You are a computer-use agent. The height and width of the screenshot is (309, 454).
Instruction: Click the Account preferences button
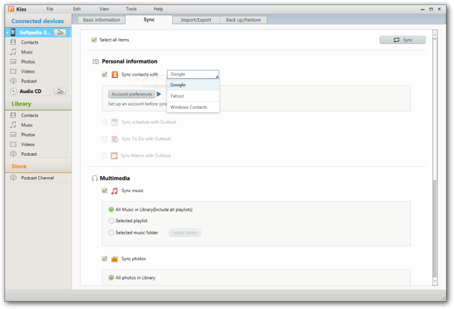pos(132,94)
